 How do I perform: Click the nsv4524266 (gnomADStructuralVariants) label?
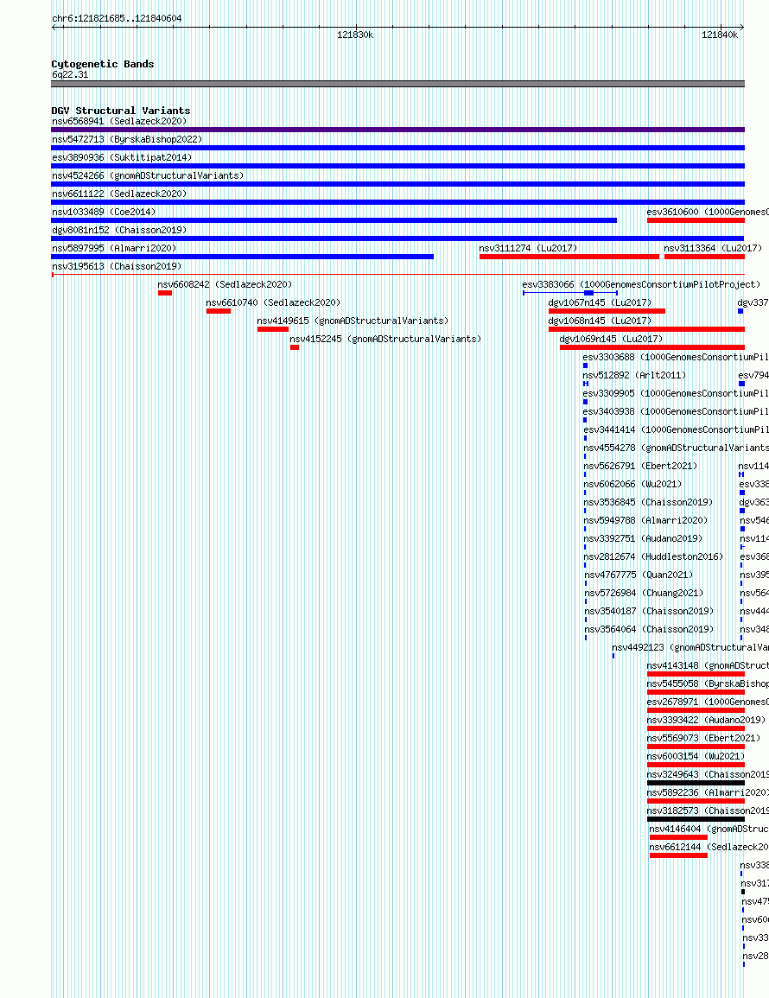tap(148, 175)
